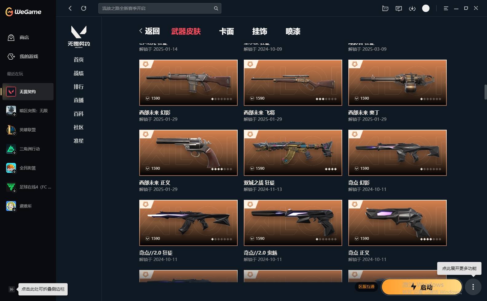Switch to the 卡面 tab
The width and height of the screenshot is (487, 301).
[227, 31]
